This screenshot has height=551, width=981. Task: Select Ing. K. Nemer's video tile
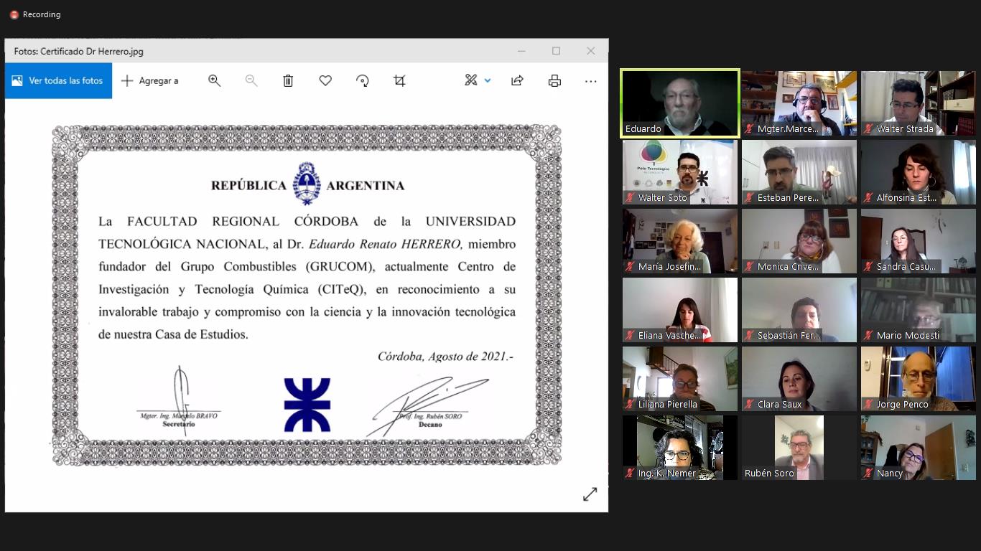pos(680,448)
